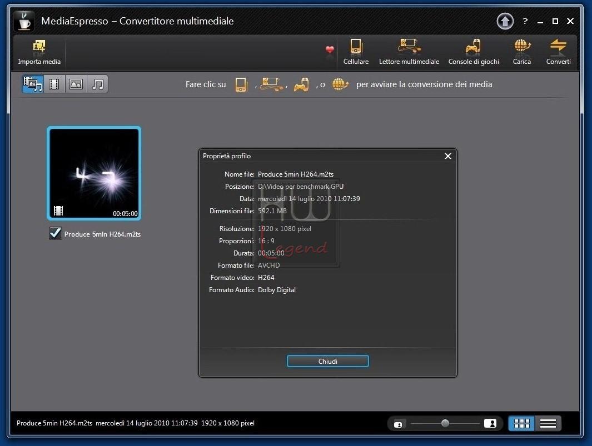Image resolution: width=592 pixels, height=446 pixels.
Task: Click the date value mercoledì 14 luglio 2010 in the dialog
Action: point(309,198)
